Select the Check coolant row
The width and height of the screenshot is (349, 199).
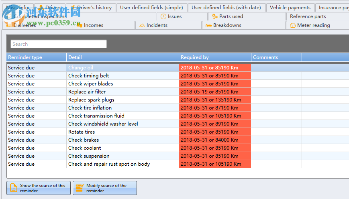pos(178,148)
